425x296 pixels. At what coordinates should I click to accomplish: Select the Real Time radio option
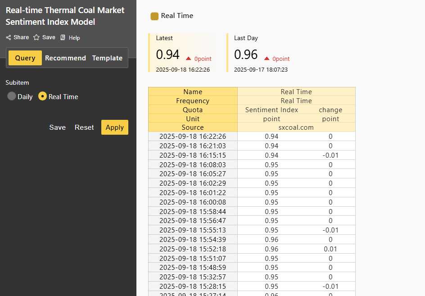point(43,96)
